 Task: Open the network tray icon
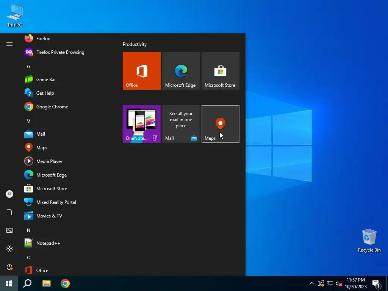(330, 283)
